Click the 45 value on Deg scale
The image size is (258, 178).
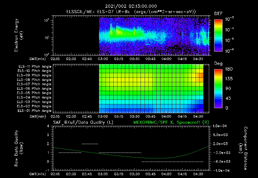coord(228,98)
